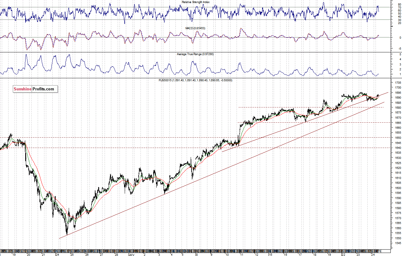Click the date 11 on time axis
Image resolution: width=402 pixels, height=256 pixels.
pos(241,254)
